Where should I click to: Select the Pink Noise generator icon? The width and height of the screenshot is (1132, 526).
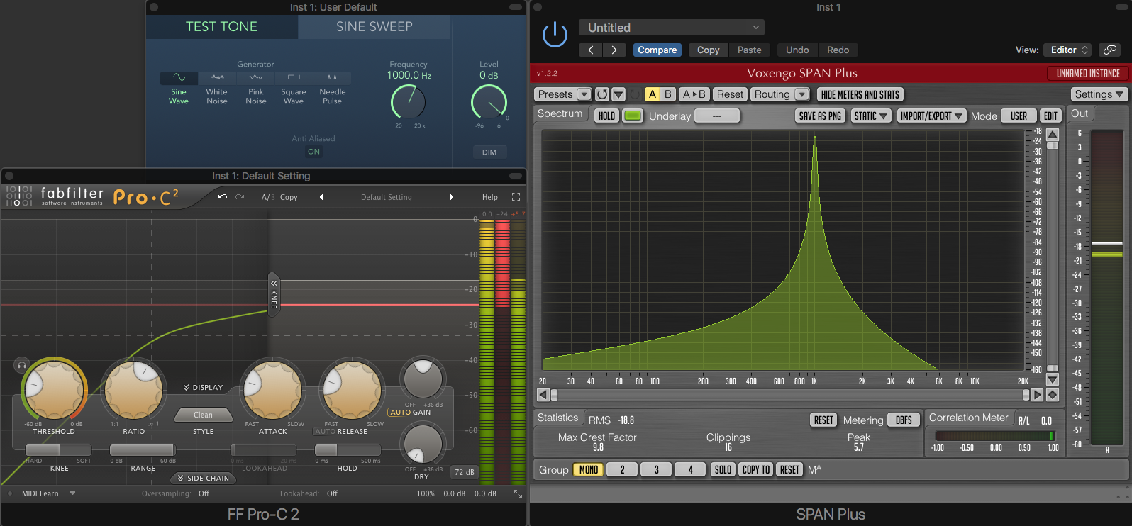[255, 77]
